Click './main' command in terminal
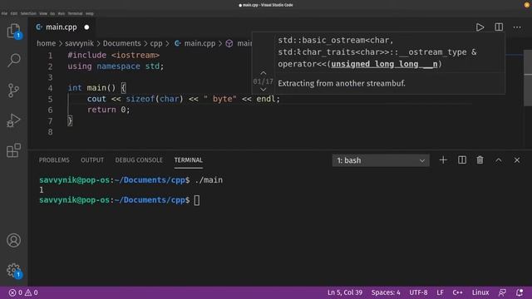This screenshot has width=532, height=299. pos(209,180)
